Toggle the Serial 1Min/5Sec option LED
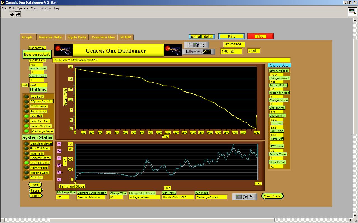The height and width of the screenshot is (223, 358). tap(27, 126)
